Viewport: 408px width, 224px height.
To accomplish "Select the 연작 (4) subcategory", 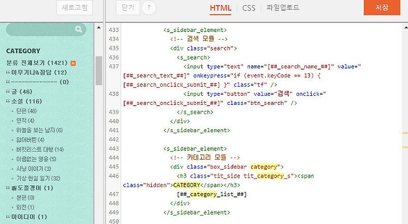I will 25,121.
